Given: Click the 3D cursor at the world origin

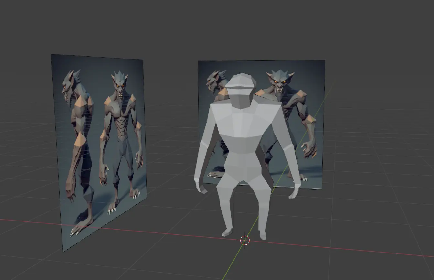Looking at the screenshot, I should pyautogui.click(x=245, y=240).
